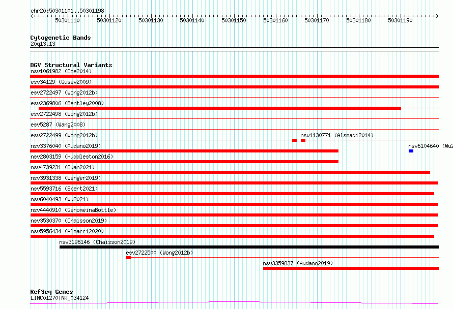Click the DGV Structural Variants track title
The height and width of the screenshot is (309, 453).
[x=71, y=65]
